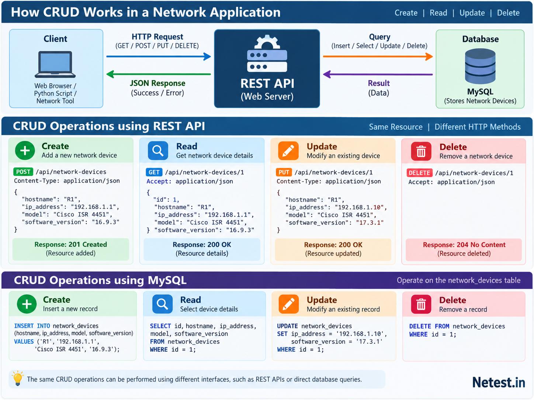Click the Database heading

(481, 39)
